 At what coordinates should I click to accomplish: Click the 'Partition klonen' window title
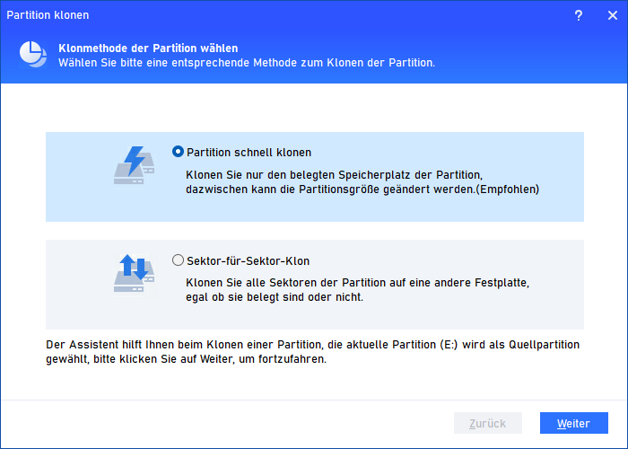point(48,15)
